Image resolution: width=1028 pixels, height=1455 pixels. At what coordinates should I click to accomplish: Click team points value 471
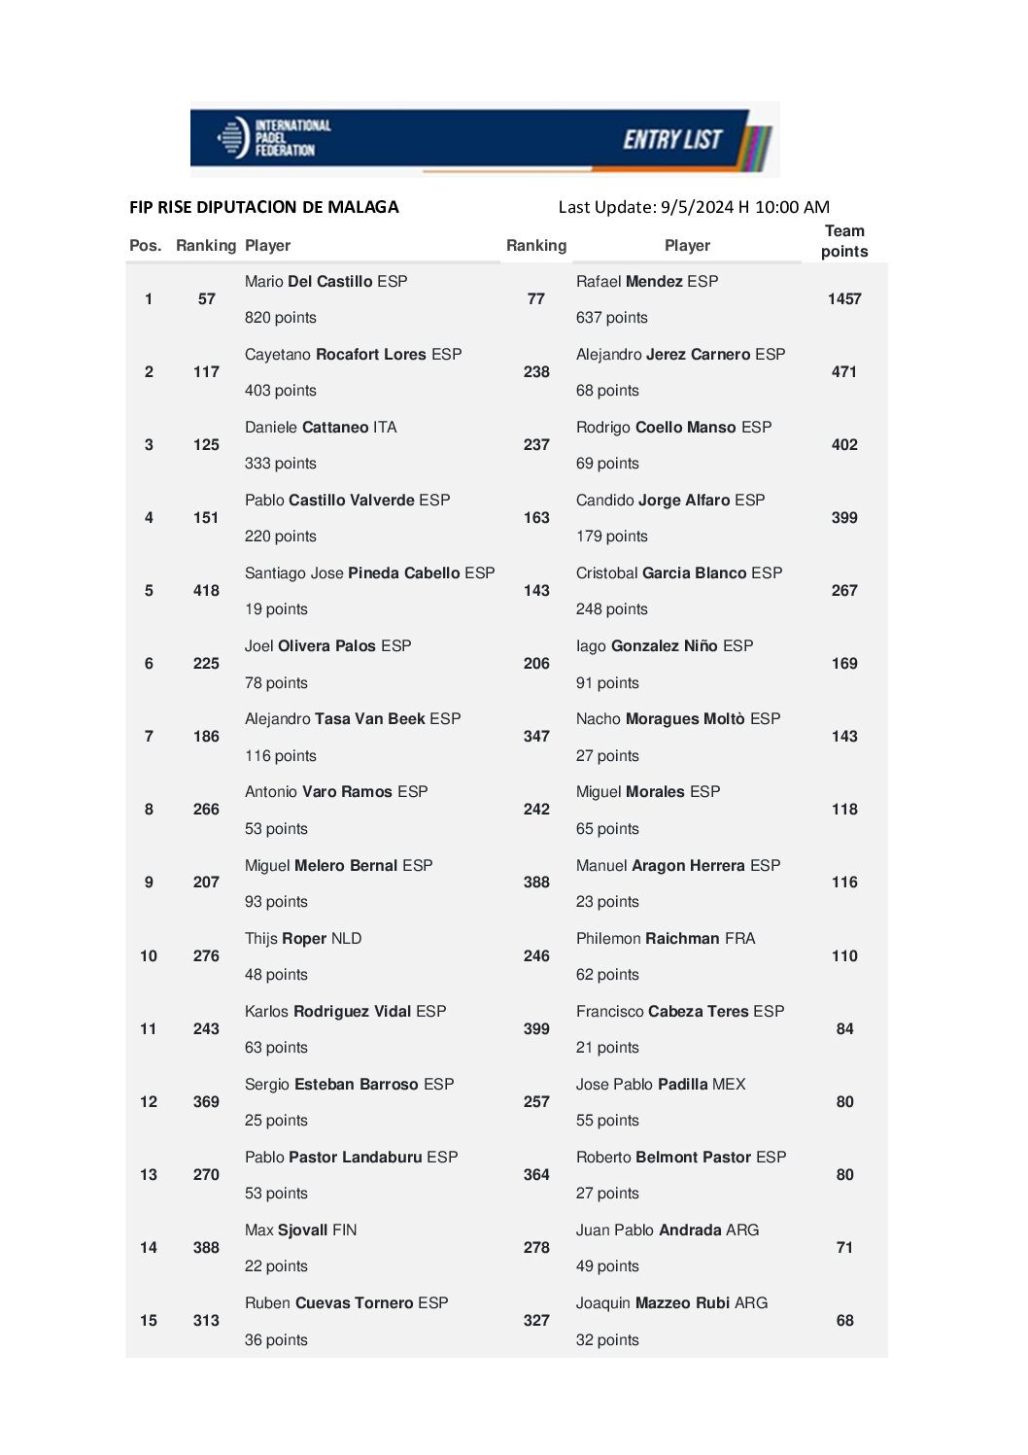[x=844, y=372]
